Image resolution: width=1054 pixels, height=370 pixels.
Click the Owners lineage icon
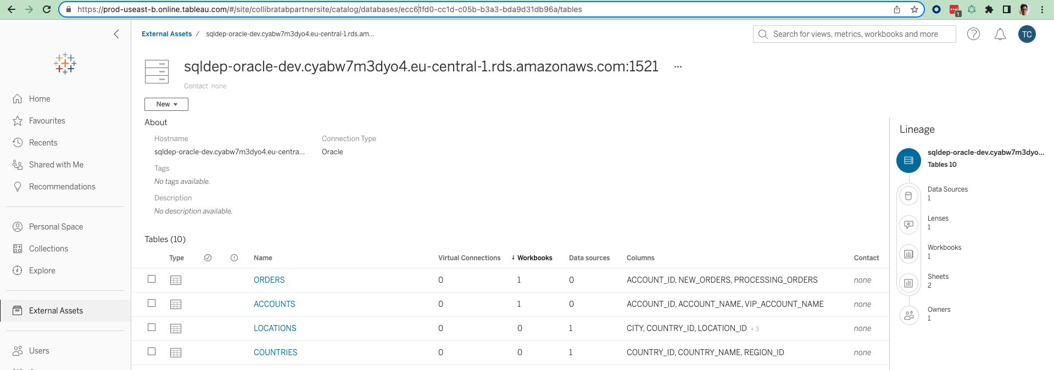[x=908, y=315]
